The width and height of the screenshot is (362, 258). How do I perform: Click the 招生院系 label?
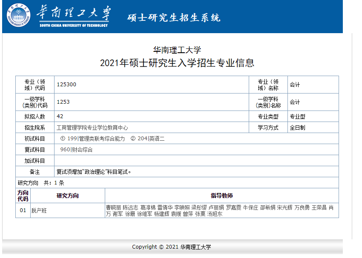coord(35,128)
